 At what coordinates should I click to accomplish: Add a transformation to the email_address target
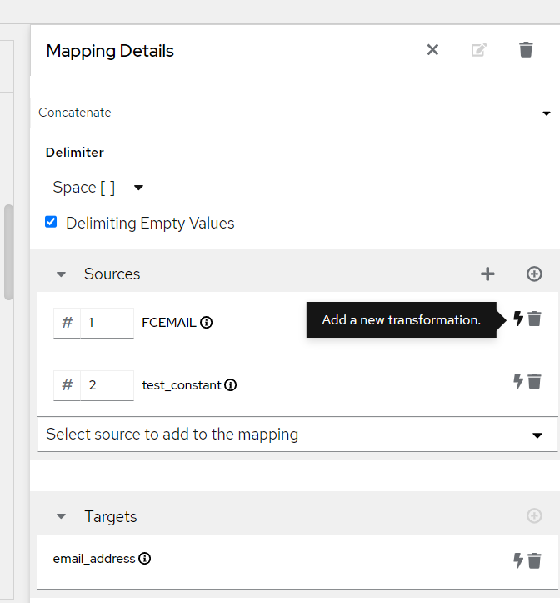coord(518,560)
